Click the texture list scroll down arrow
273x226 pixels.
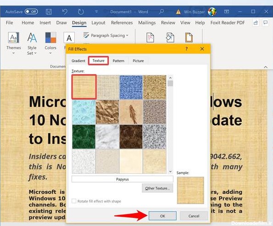tap(170, 172)
